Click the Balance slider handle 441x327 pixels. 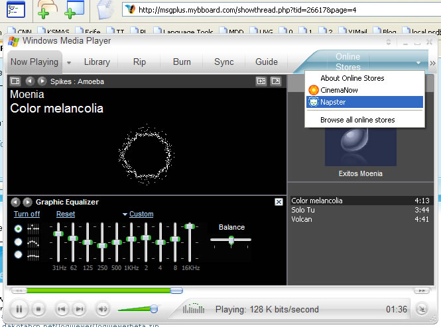[x=231, y=240]
